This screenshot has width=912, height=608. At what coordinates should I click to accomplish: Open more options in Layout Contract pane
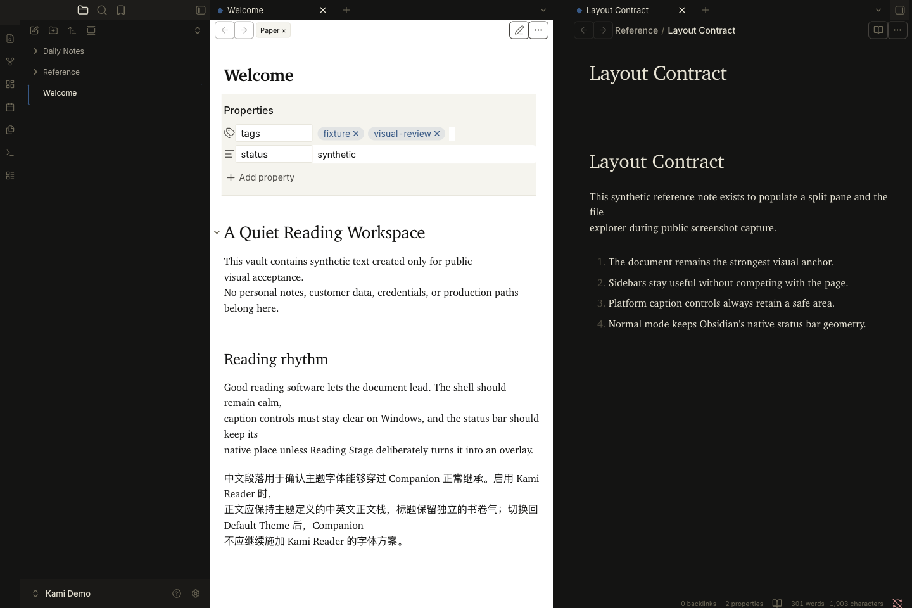point(897,30)
